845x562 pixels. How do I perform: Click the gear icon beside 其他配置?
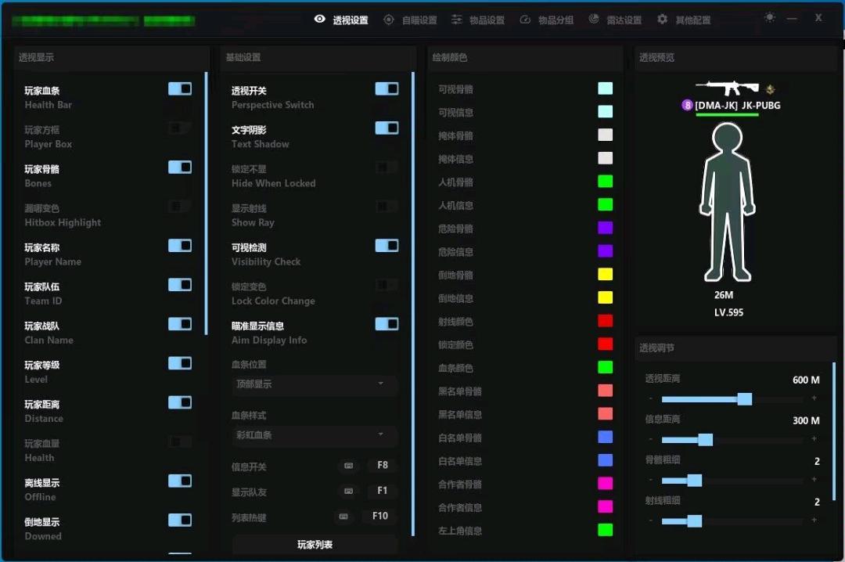pyautogui.click(x=663, y=19)
